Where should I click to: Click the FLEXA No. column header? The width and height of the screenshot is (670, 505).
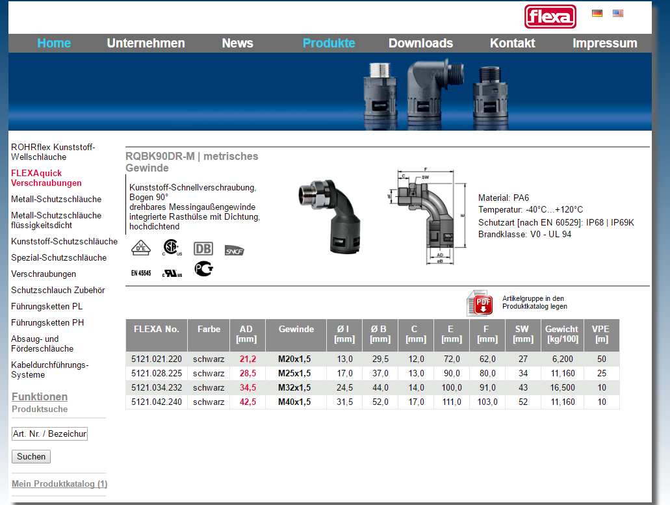(x=157, y=335)
